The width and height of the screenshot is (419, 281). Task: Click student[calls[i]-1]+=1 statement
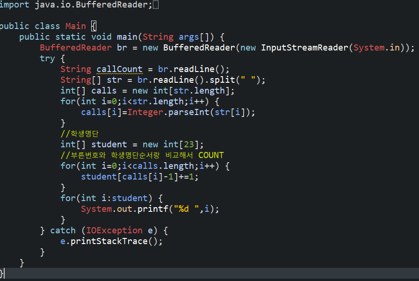pos(139,177)
